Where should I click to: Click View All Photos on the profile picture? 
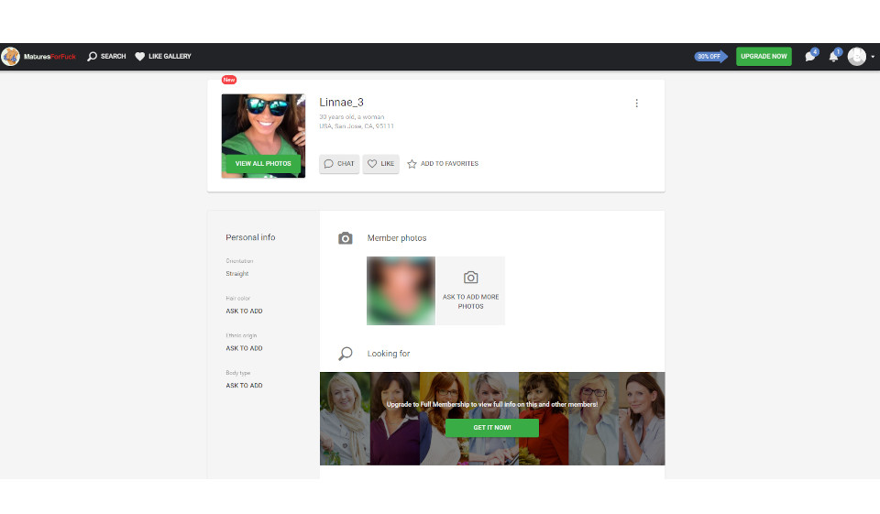263,164
